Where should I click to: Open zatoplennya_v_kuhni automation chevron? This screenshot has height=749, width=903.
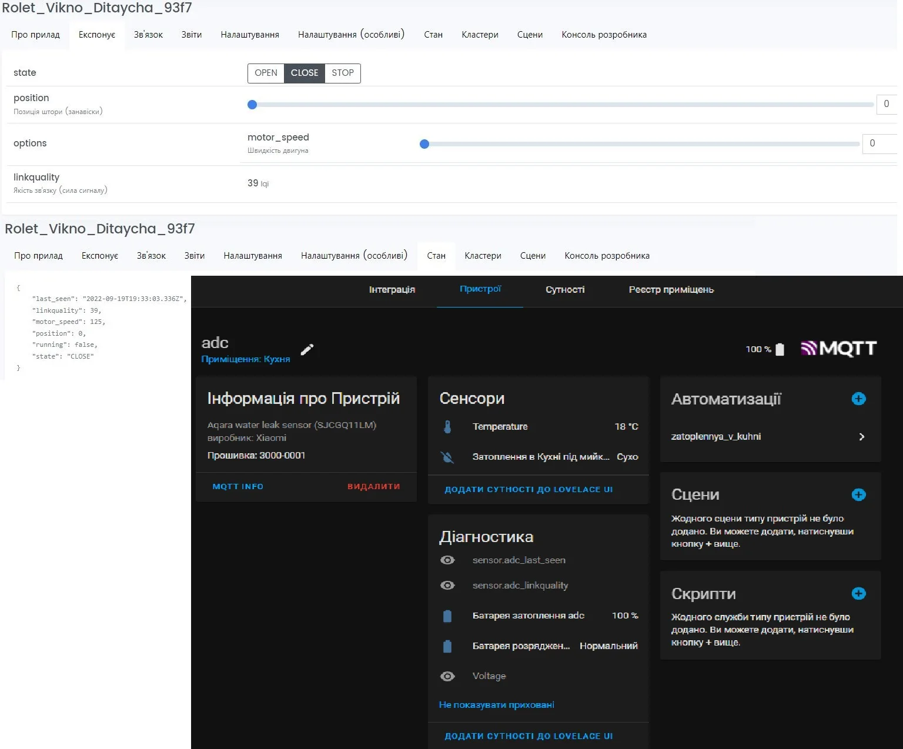(x=861, y=437)
